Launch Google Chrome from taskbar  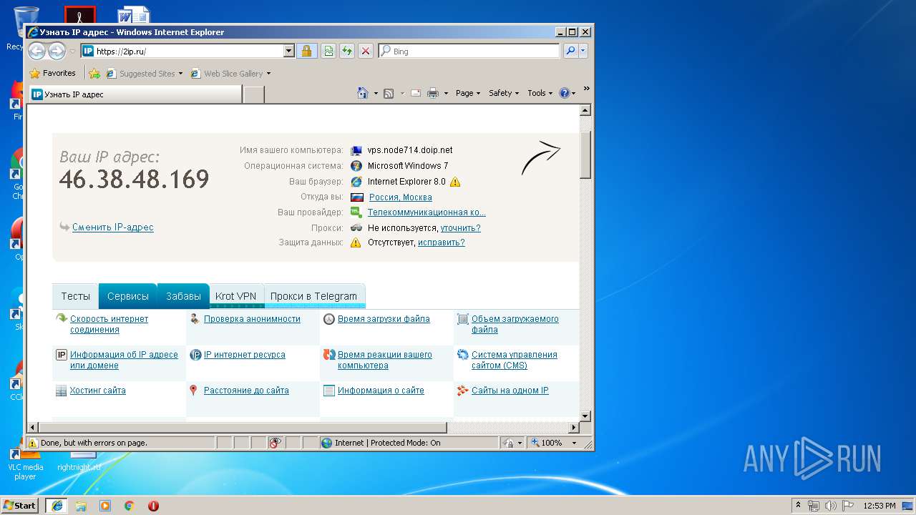[x=129, y=506]
